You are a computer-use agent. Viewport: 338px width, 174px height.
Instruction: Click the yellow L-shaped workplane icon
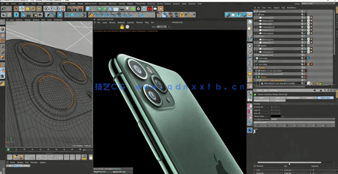click(191, 15)
